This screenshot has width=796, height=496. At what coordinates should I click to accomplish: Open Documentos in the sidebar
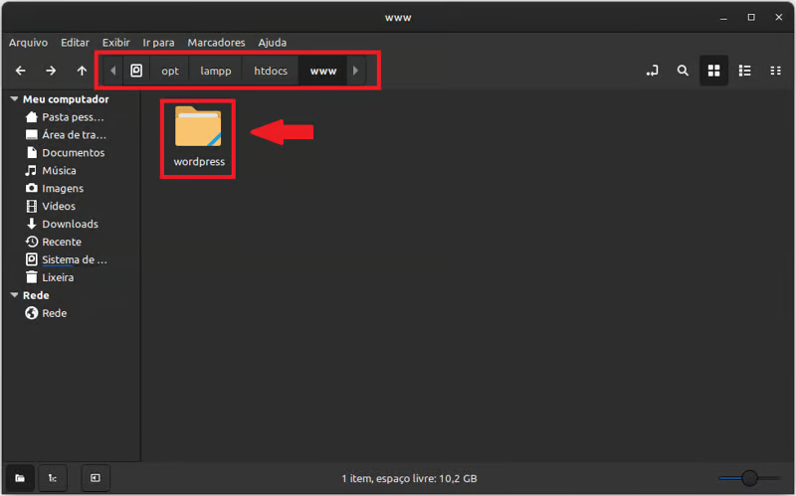65,153
